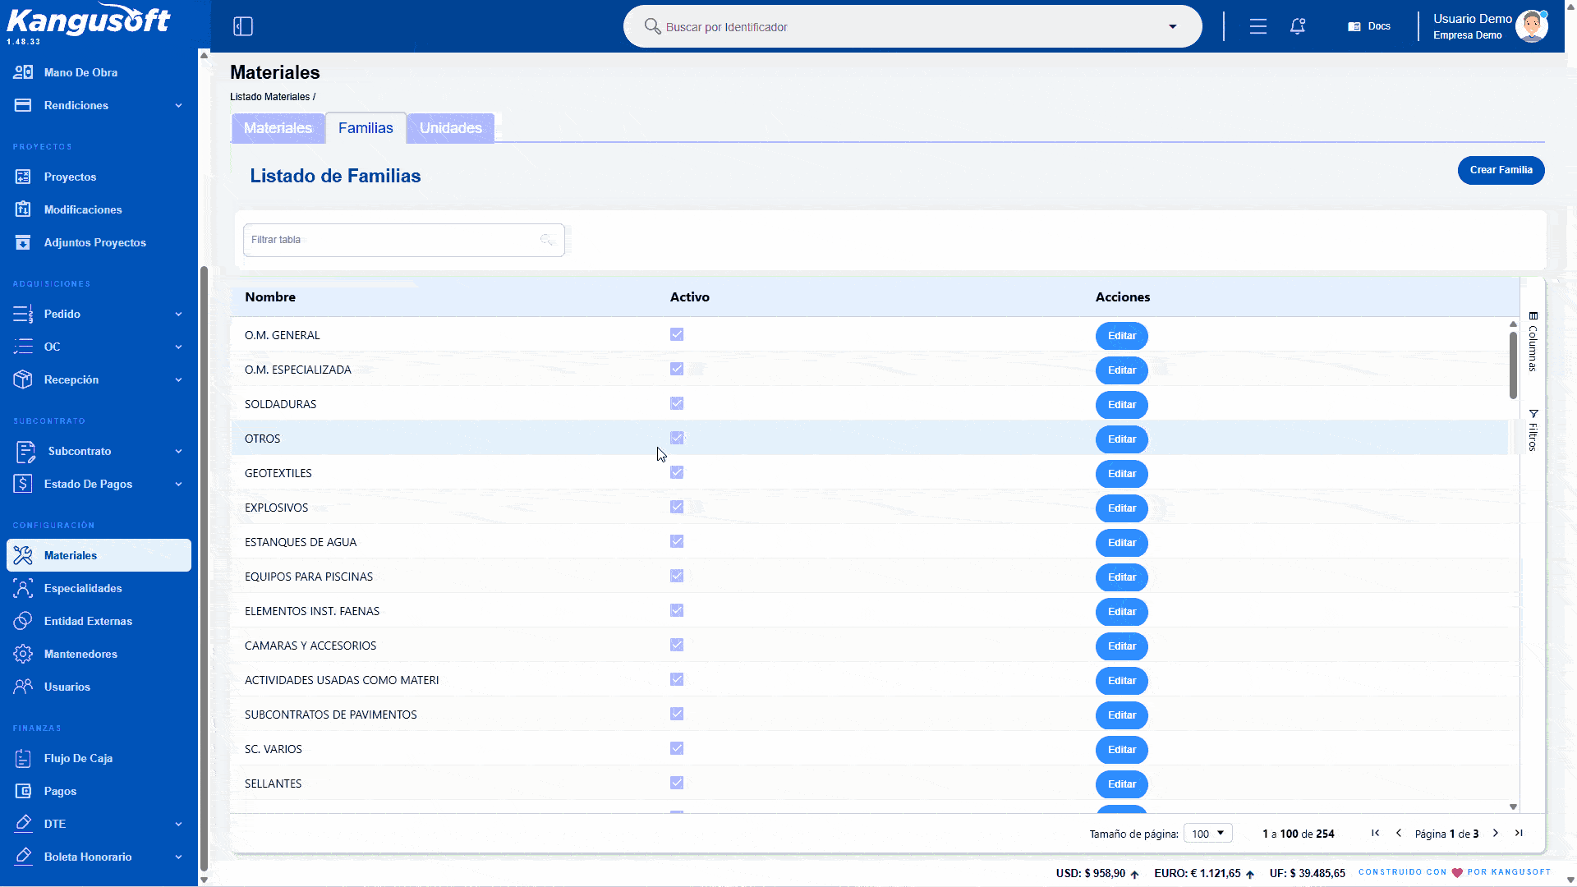Click the Recepción box icon
This screenshot has height=887, width=1577.
tap(23, 379)
